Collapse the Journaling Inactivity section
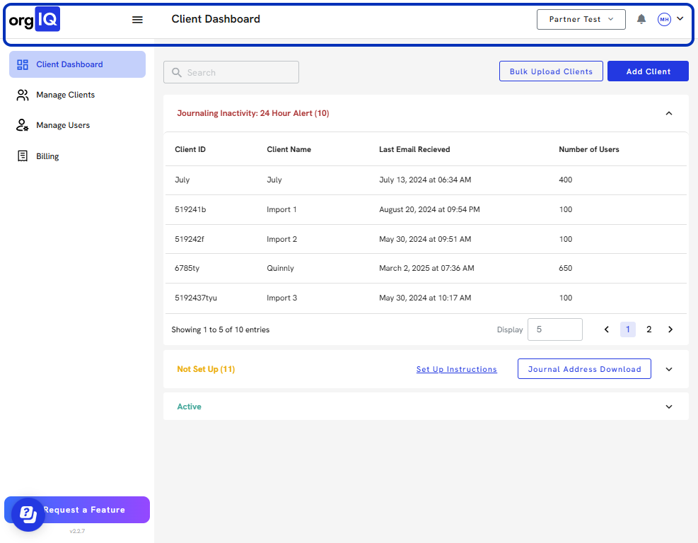The height and width of the screenshot is (543, 698). coord(668,113)
